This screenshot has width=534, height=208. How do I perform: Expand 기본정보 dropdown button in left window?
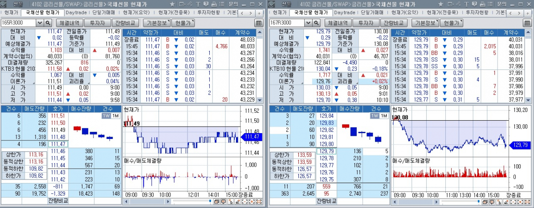(156, 23)
